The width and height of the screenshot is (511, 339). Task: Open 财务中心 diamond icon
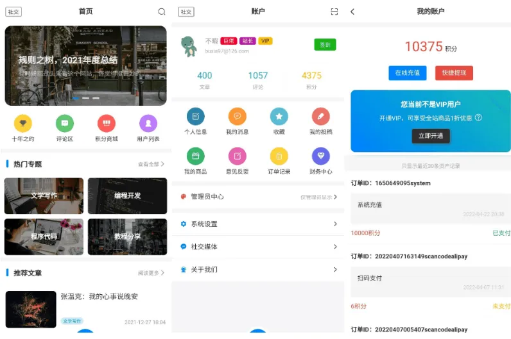click(320, 156)
